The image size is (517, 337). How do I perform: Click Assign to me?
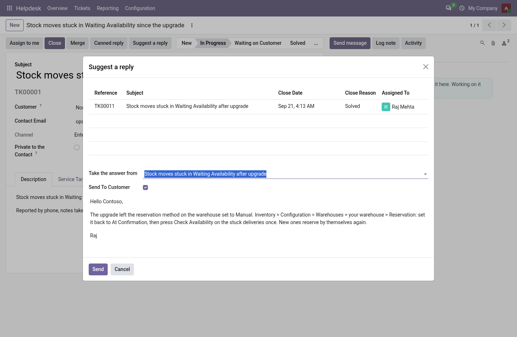click(24, 43)
